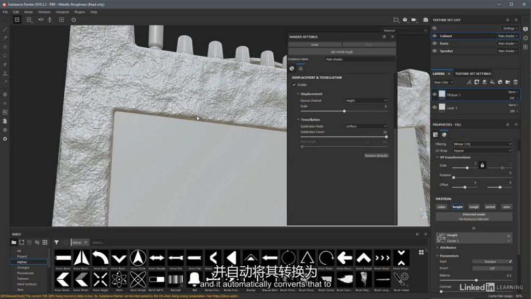
Task: Click the camera screenshot icon
Action: coord(426,20)
